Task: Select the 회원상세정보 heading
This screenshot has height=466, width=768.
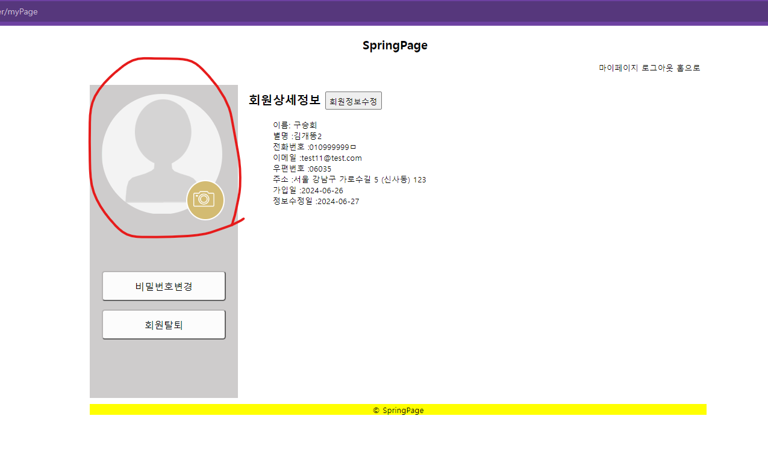Action: pos(284,101)
